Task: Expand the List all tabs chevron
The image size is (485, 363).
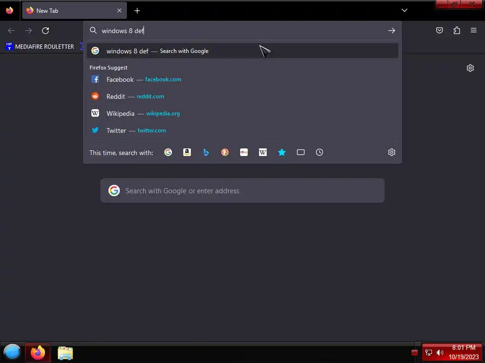Action: pos(404,10)
